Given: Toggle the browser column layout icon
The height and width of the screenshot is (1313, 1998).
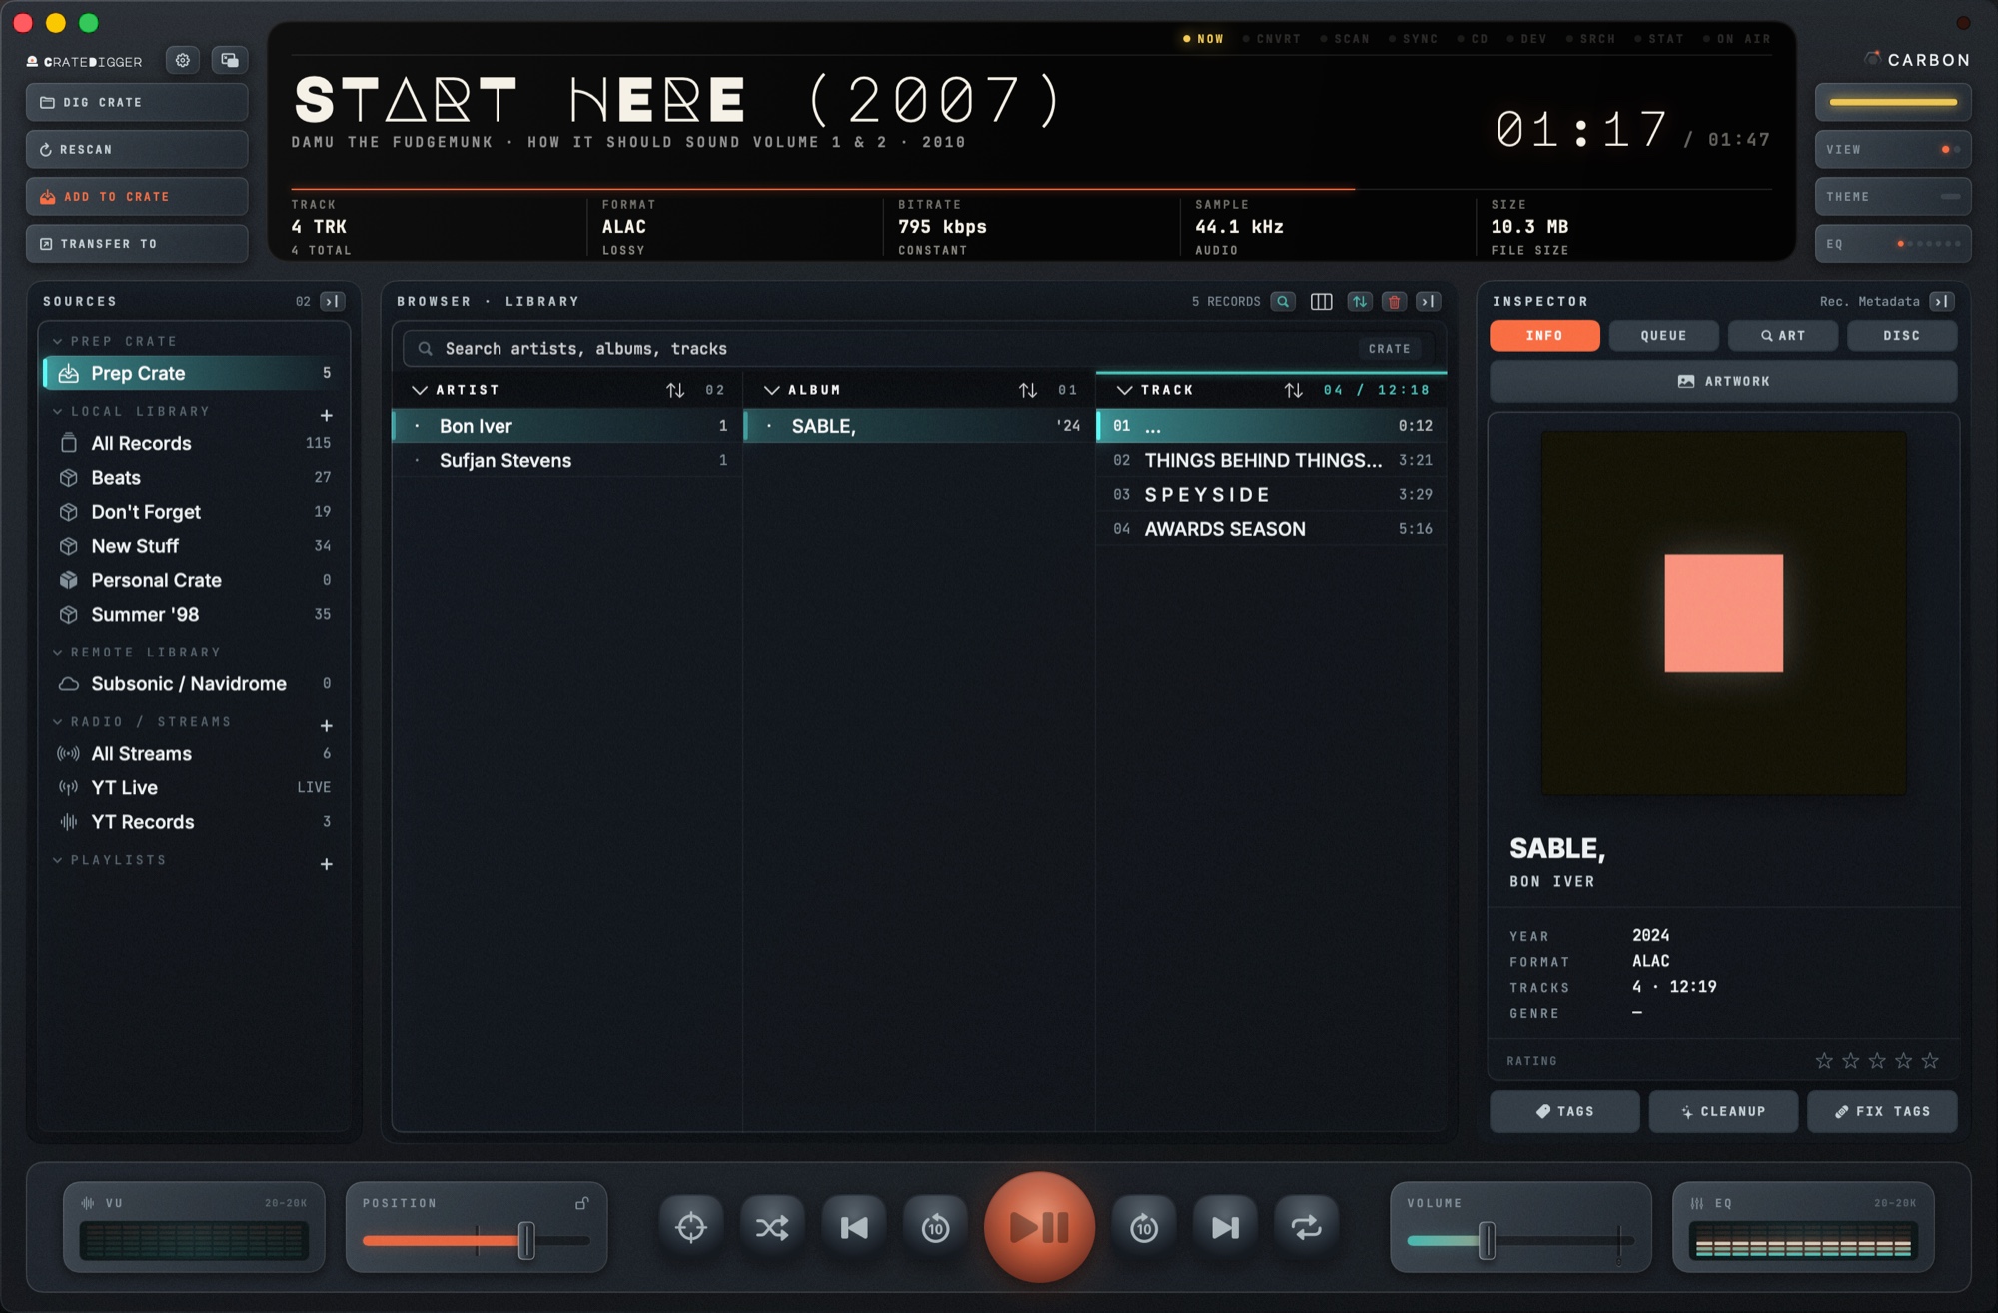Looking at the screenshot, I should point(1321,301).
